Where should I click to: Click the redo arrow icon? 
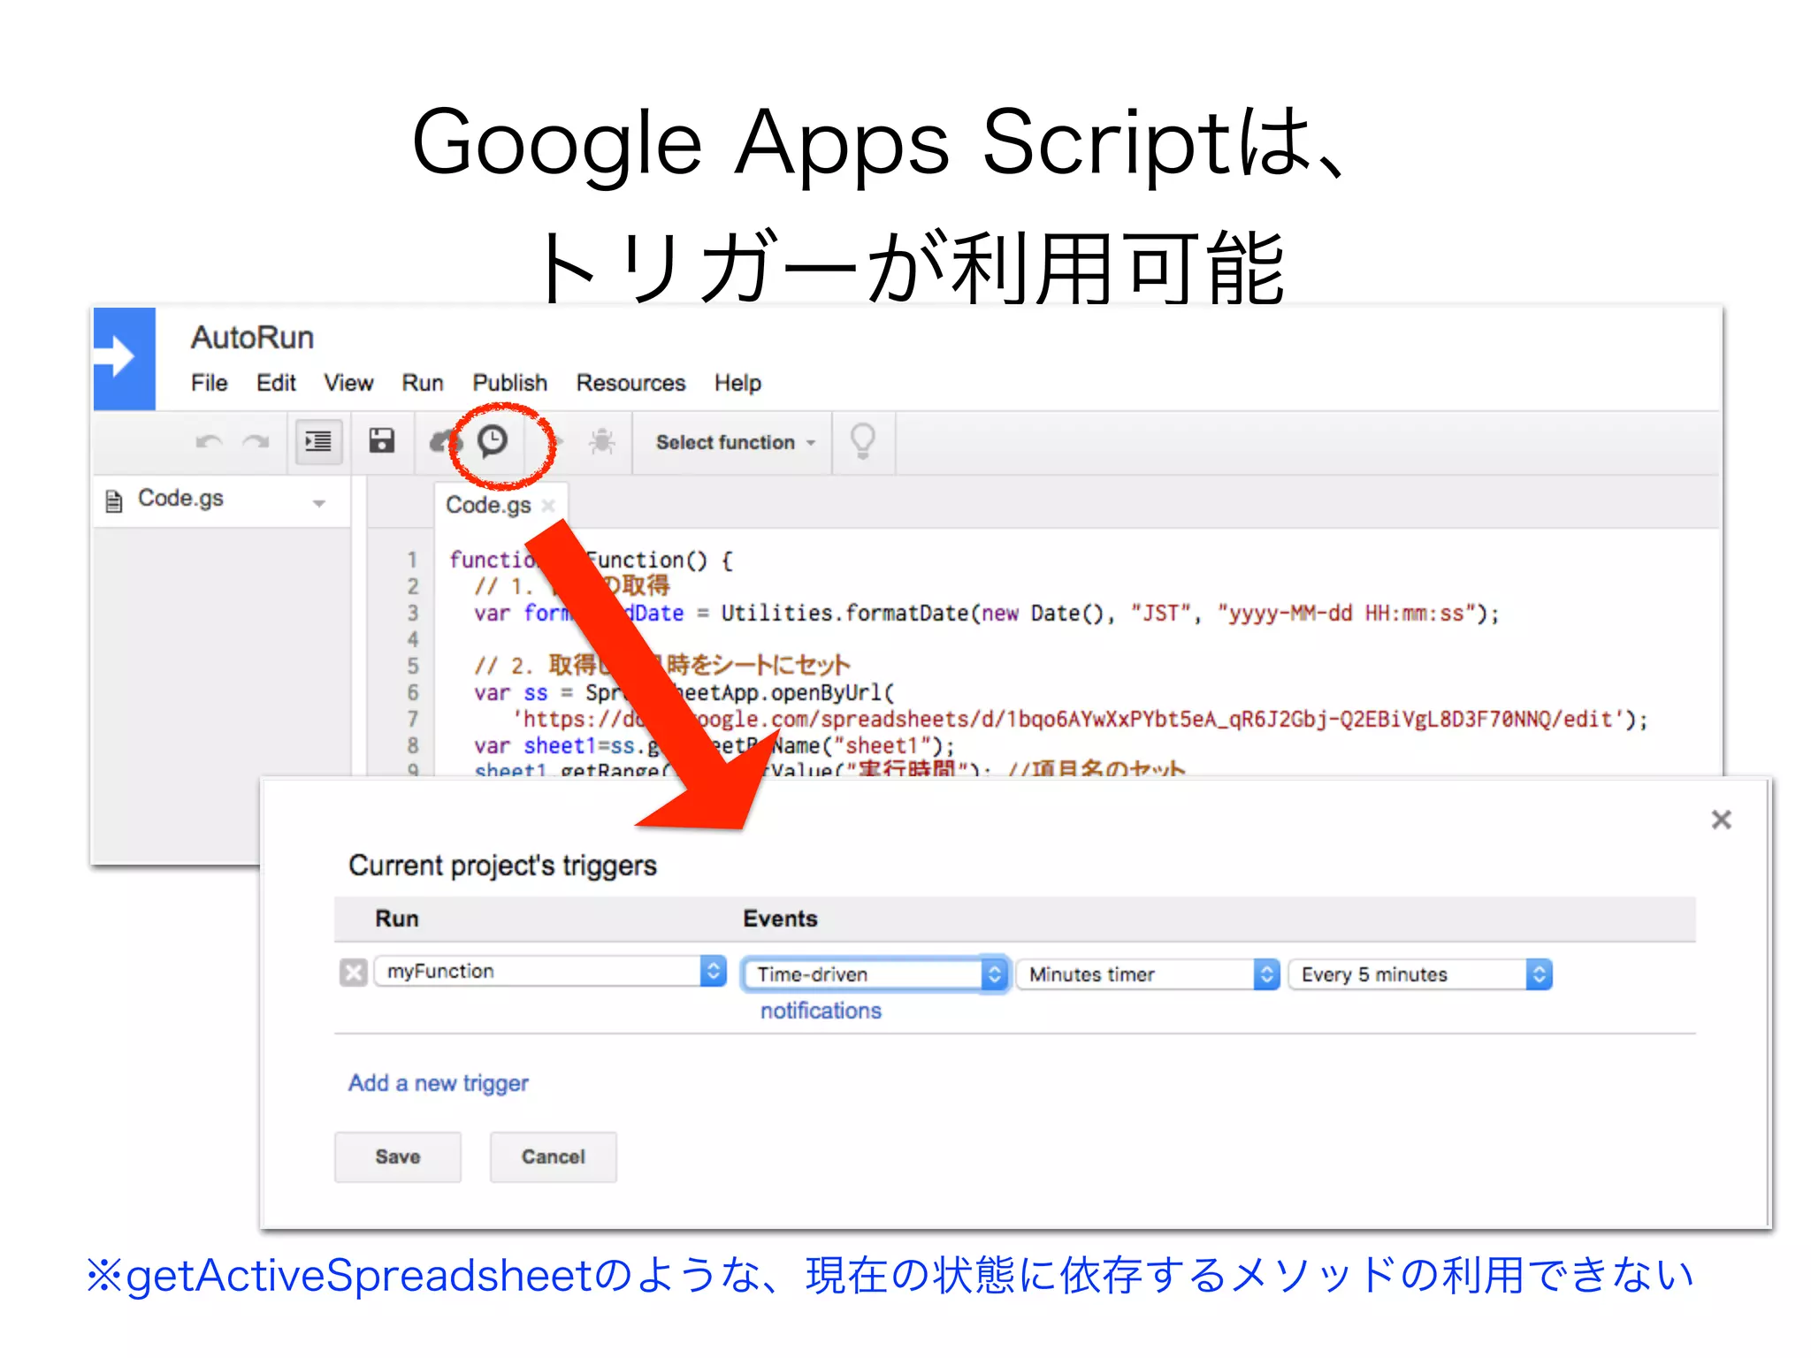pyautogui.click(x=256, y=441)
